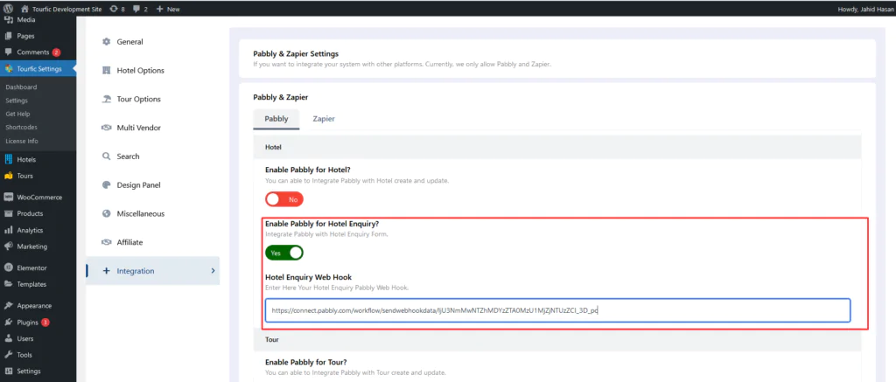
Task: Click the WordPress logo icon
Action: click(x=9, y=9)
